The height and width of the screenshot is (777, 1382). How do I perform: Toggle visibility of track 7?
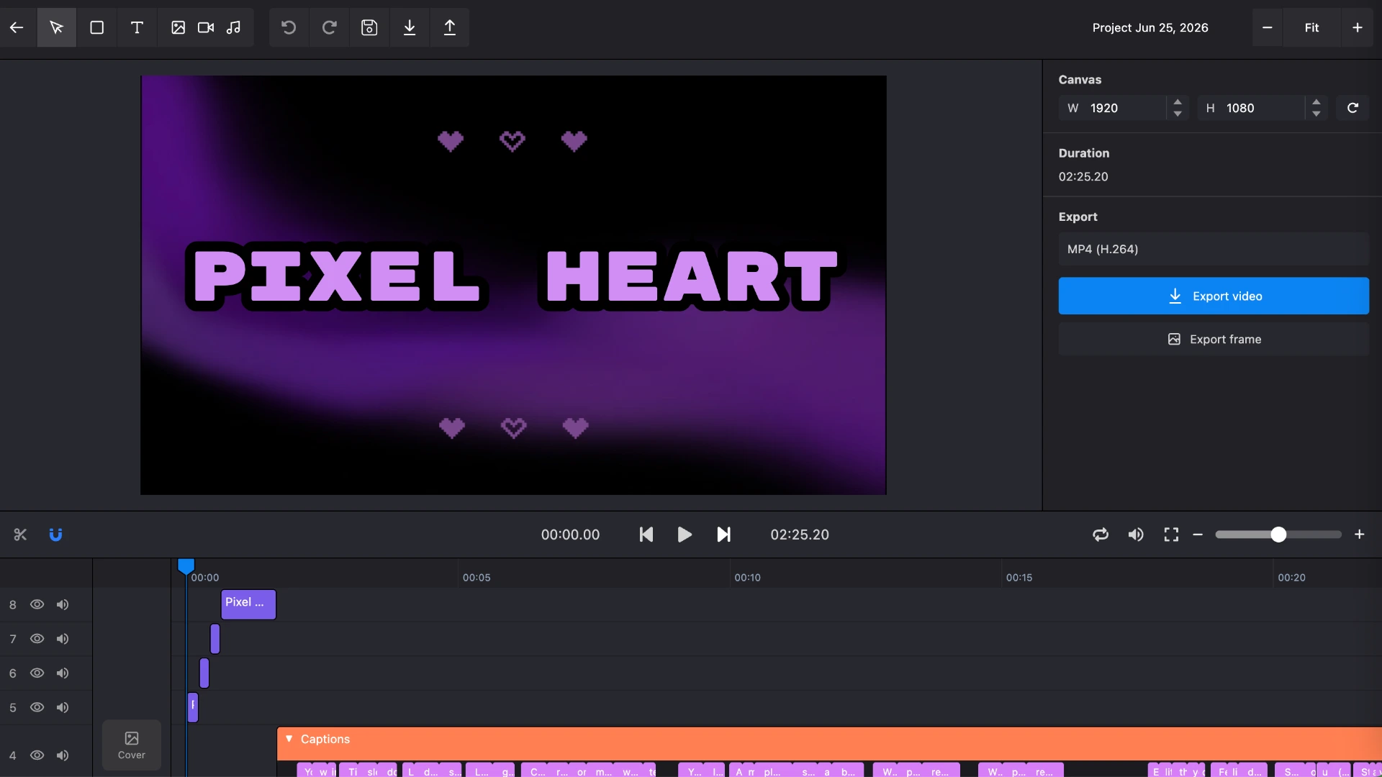[x=37, y=639]
